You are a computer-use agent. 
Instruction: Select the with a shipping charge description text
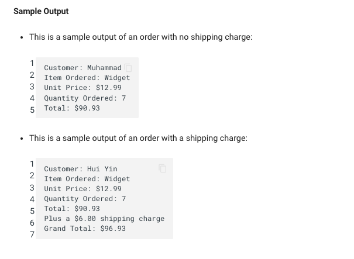coord(139,138)
